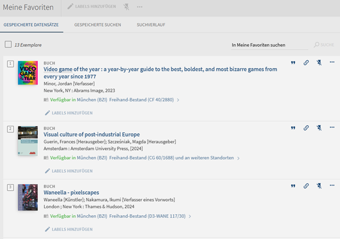Click the unpin icon in the top toolbar
The image size is (340, 239).
point(126,7)
